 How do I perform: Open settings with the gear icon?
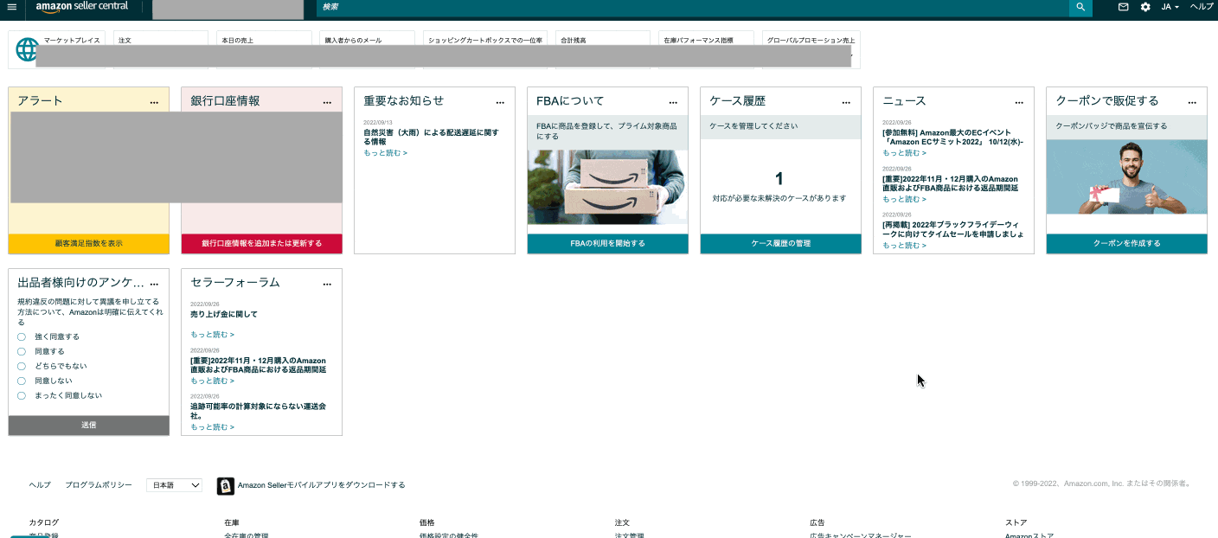[1144, 8]
